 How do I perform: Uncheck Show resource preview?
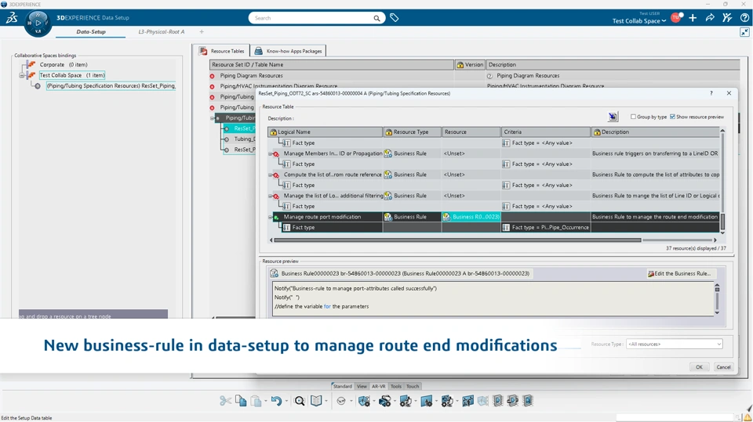click(x=672, y=117)
